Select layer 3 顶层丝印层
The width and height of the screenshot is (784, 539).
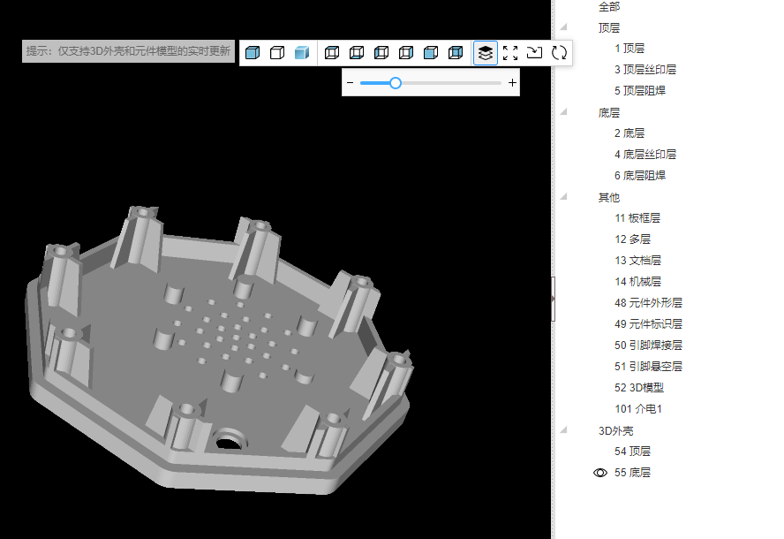645,70
